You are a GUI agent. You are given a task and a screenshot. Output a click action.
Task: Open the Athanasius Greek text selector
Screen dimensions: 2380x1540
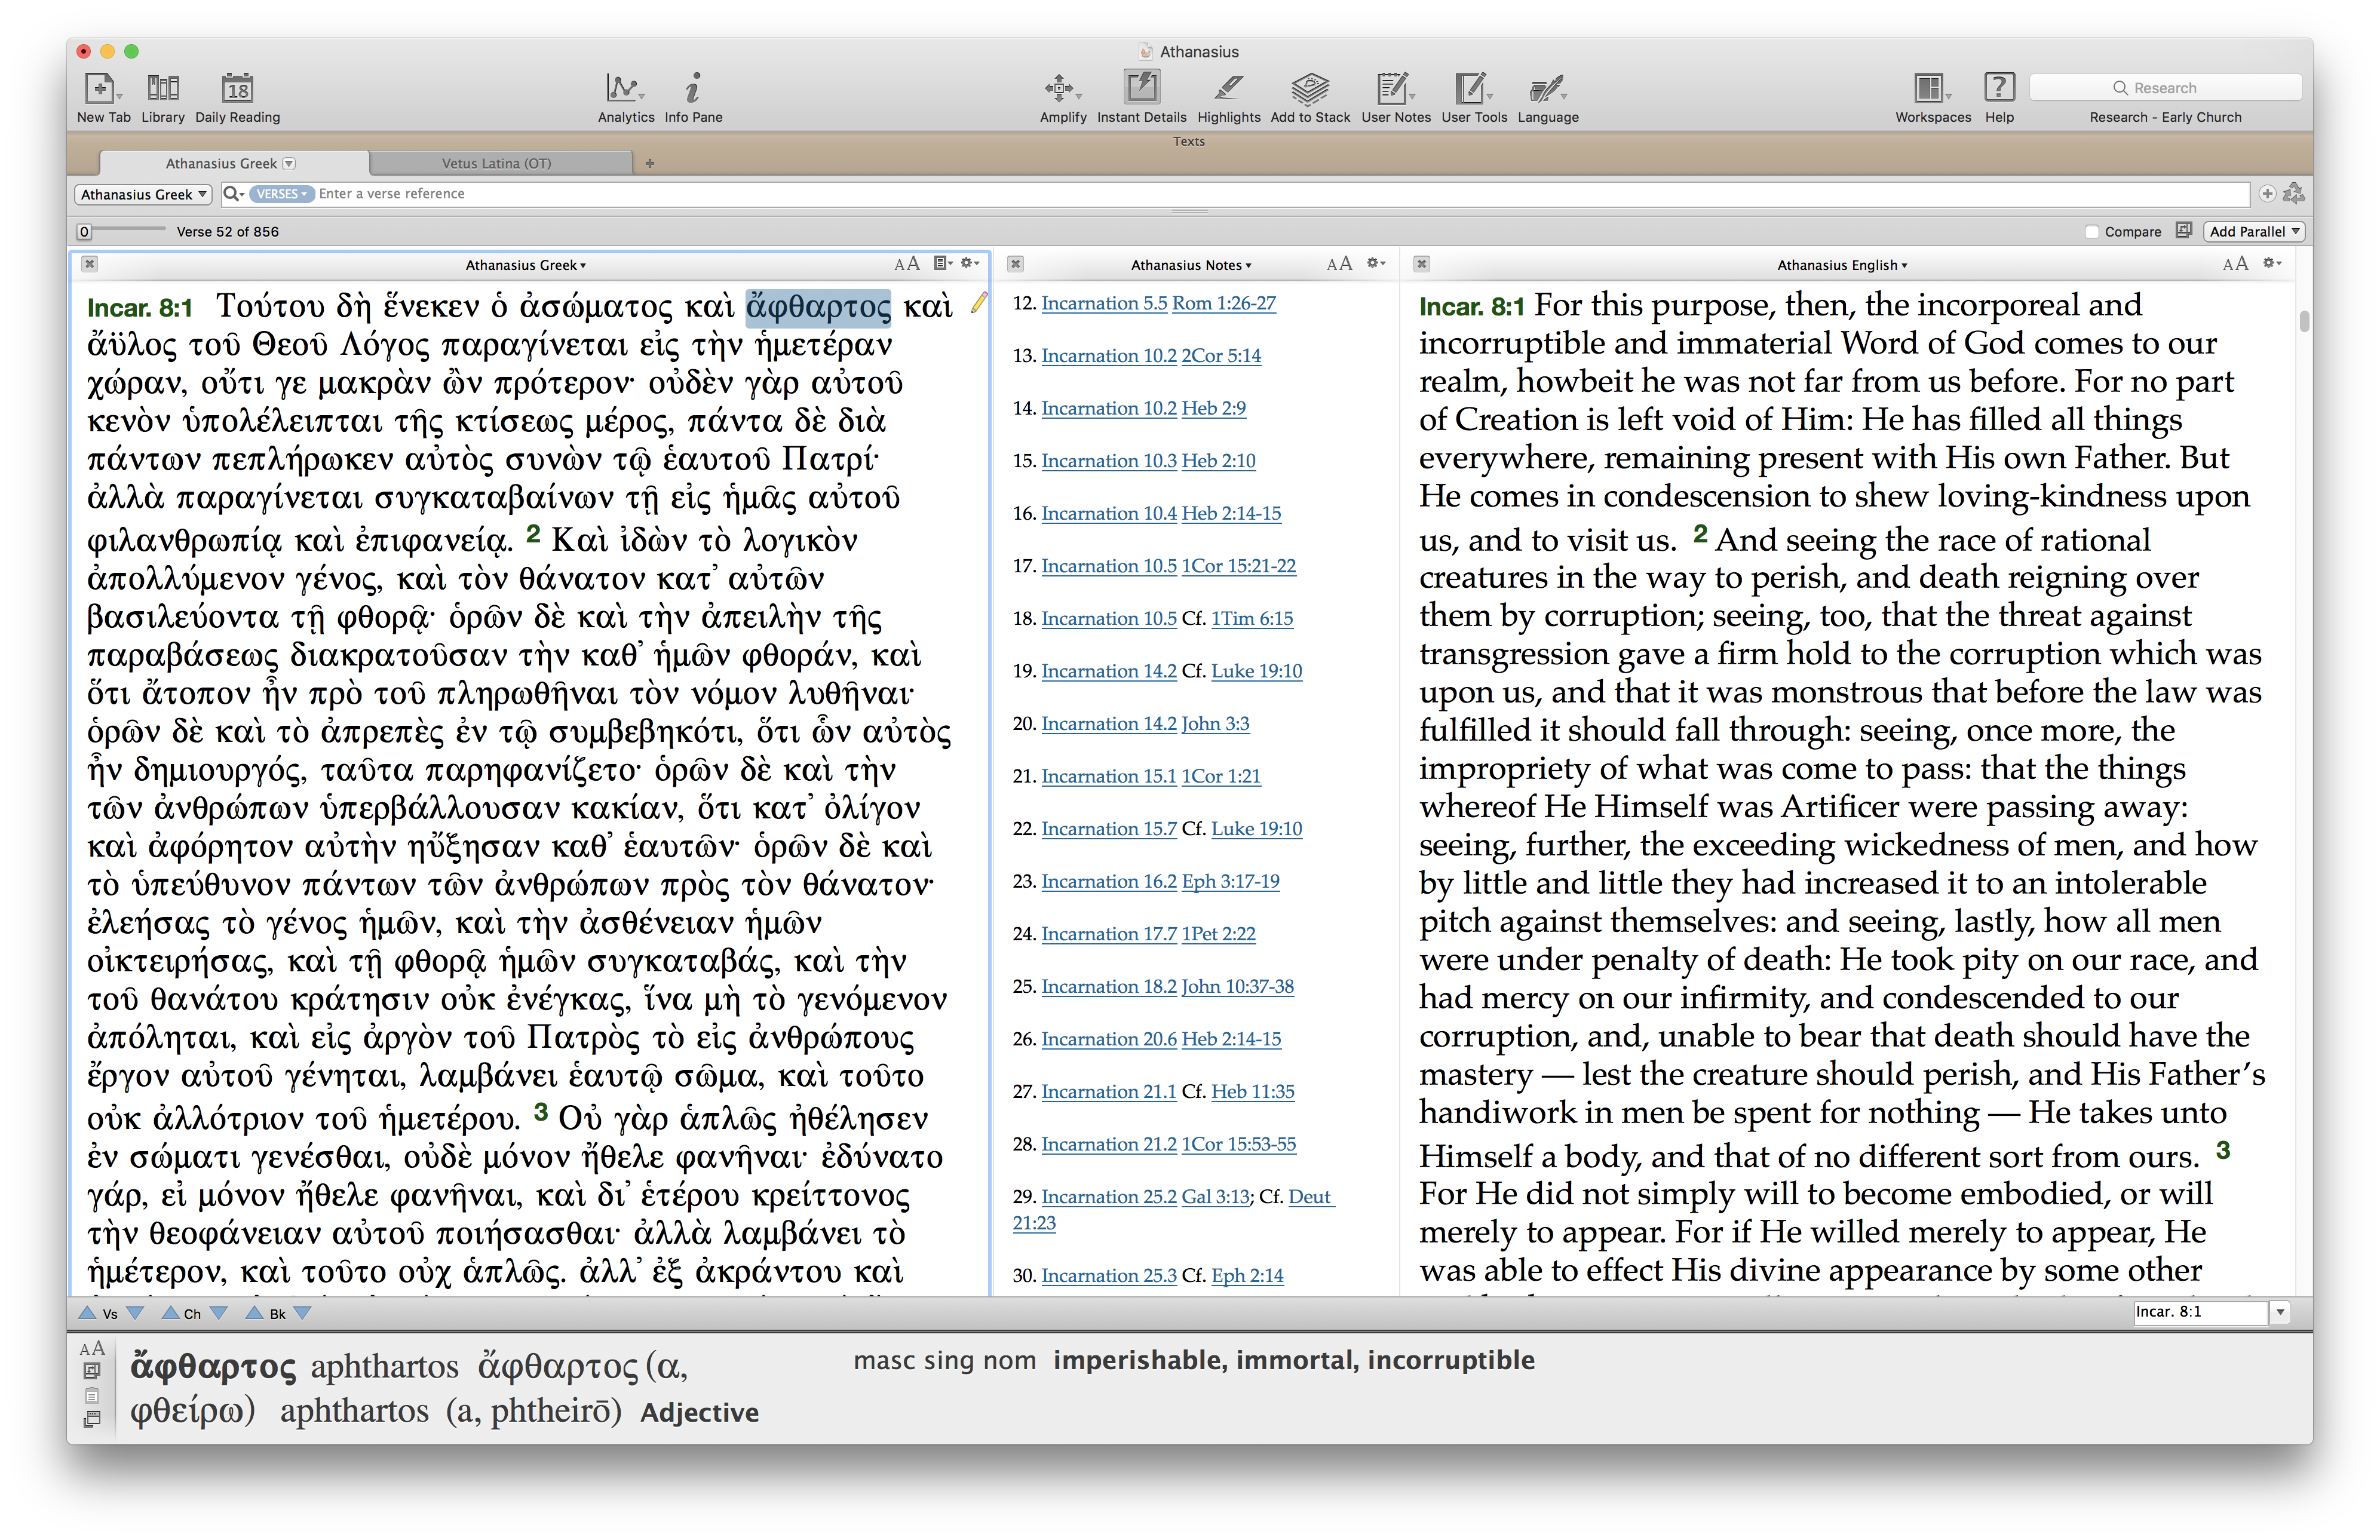(x=143, y=194)
